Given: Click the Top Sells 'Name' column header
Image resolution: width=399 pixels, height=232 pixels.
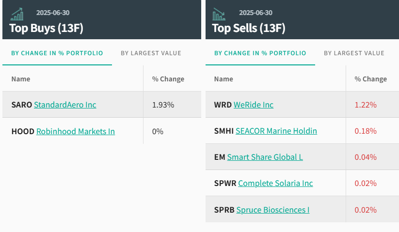Looking at the screenshot, I should [223, 79].
